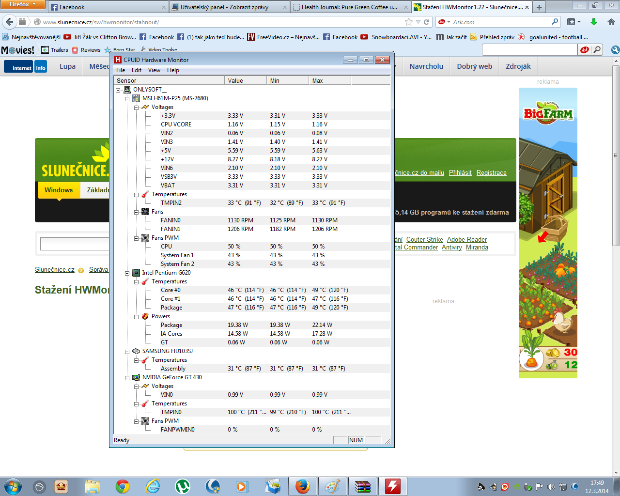Click the volume speaker tray icon
This screenshot has width=620, height=496.
pos(551,487)
